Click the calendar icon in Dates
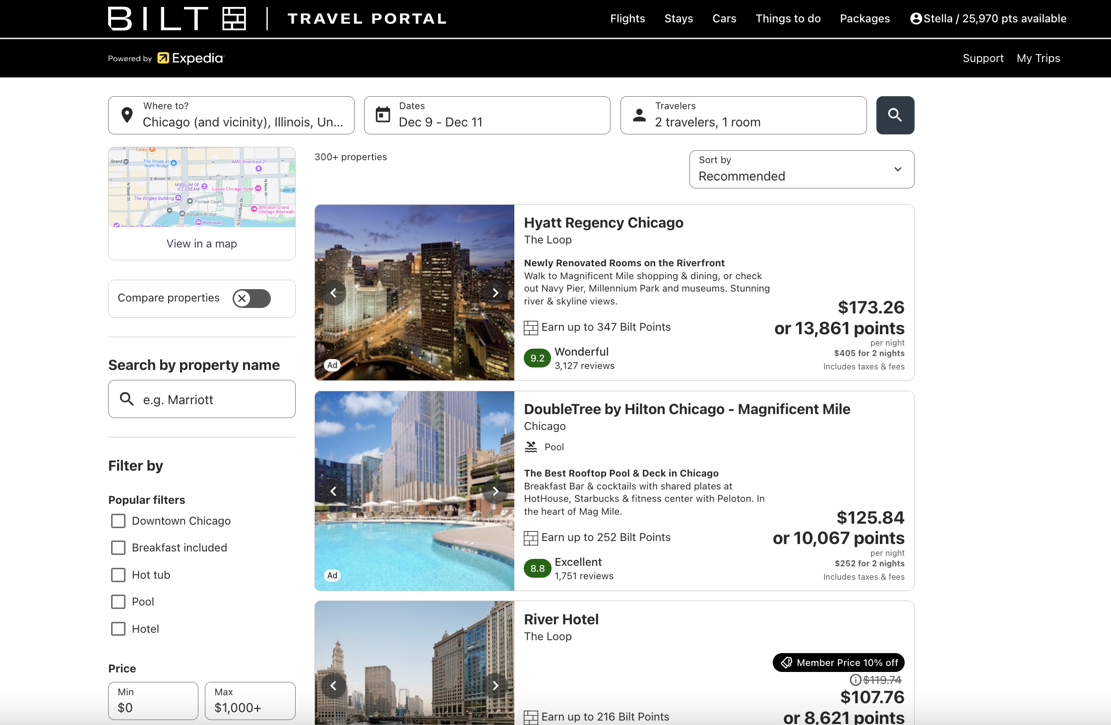Viewport: 1111px width, 725px height. click(383, 115)
